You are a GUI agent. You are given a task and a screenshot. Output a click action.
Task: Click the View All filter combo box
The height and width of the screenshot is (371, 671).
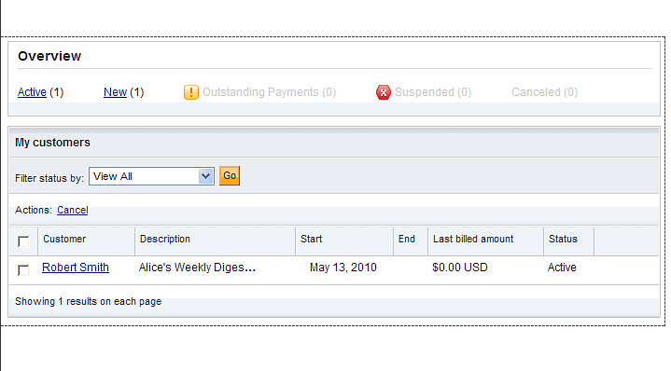pyautogui.click(x=151, y=176)
